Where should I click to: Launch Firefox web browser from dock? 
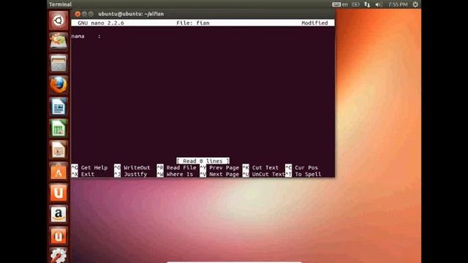tap(58, 85)
